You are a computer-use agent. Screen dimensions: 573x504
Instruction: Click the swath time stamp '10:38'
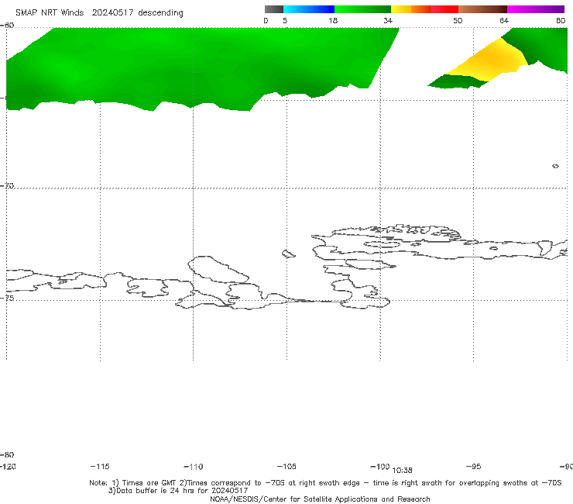[402, 471]
